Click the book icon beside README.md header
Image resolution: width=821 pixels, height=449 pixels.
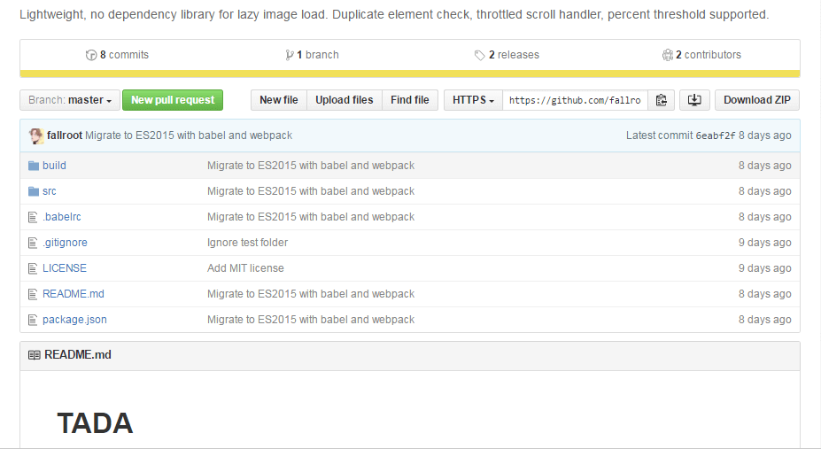click(34, 355)
